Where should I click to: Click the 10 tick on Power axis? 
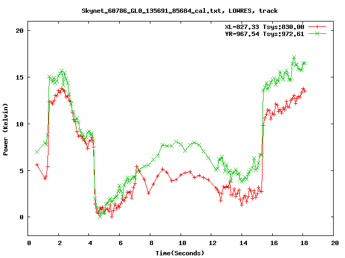pyautogui.click(x=19, y=124)
